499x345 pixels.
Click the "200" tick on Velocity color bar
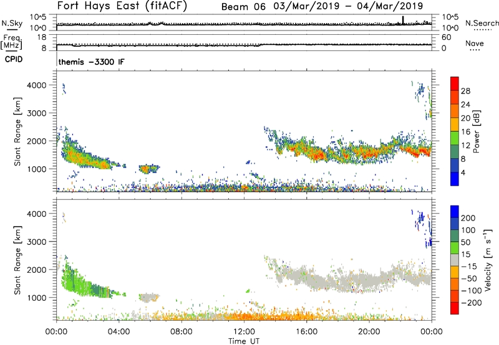[468, 218]
